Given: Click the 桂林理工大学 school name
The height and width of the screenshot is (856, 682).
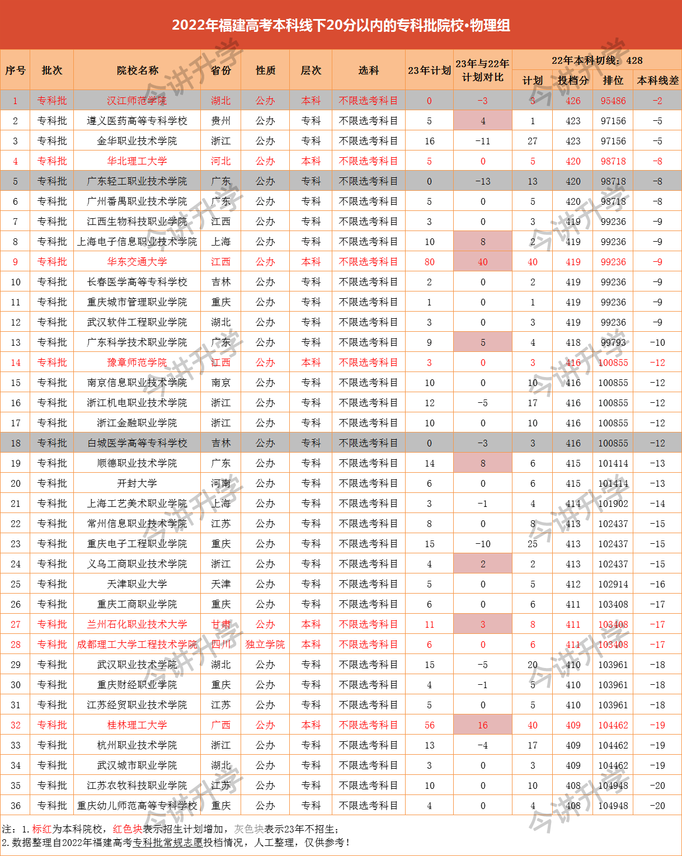Looking at the screenshot, I should (x=137, y=725).
